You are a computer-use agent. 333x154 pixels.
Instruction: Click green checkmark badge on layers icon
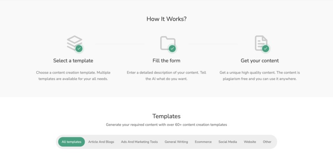pos(79,49)
